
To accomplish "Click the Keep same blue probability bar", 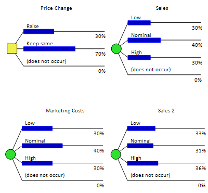I will click(49, 49).
